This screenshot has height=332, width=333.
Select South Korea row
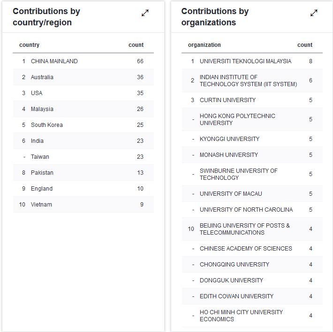click(47, 125)
